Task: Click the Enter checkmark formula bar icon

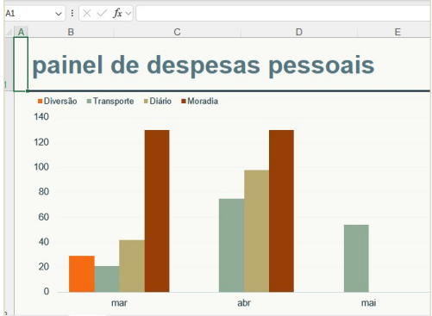Action: click(x=102, y=13)
